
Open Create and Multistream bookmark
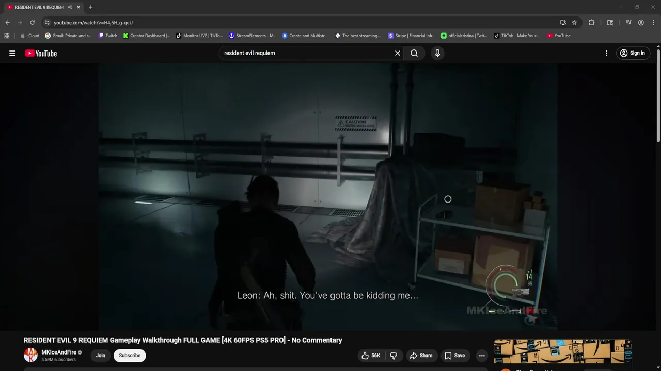tap(305, 36)
